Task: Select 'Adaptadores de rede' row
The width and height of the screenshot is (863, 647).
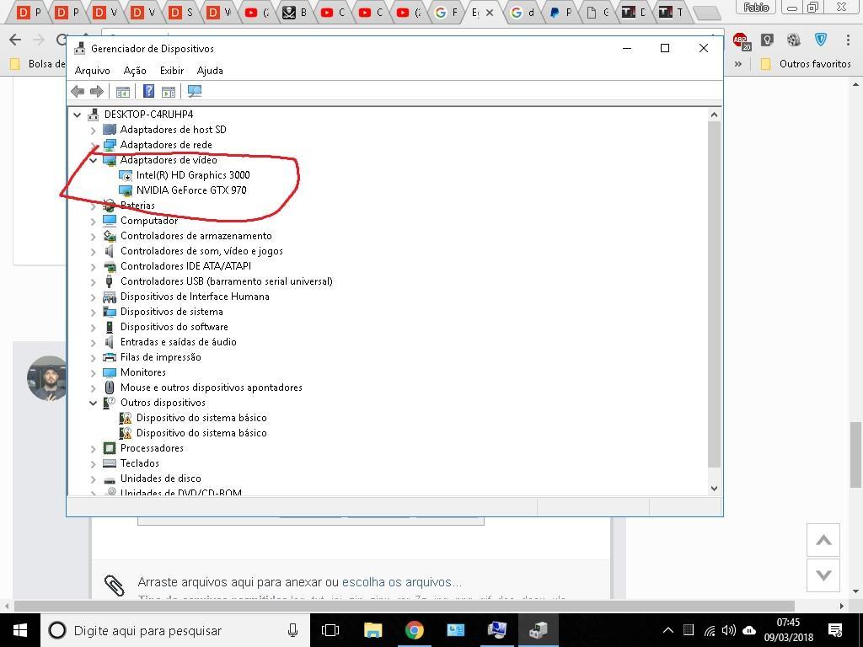Action: pos(166,145)
